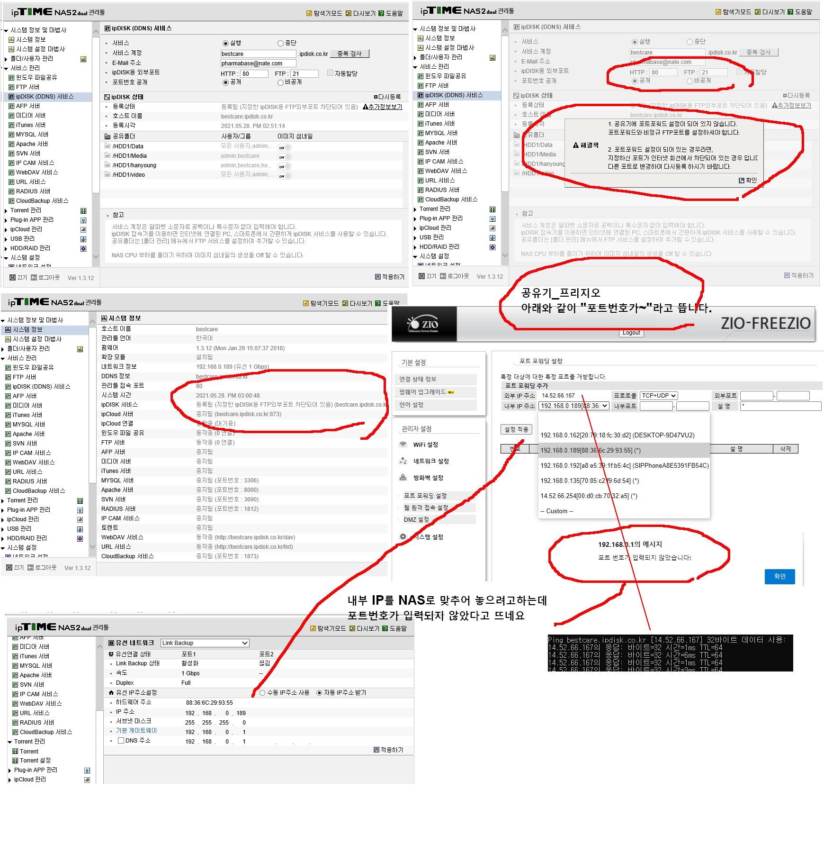This screenshot has height=853, width=824.
Task: Click 도움말 icon in 유선 네트워크 window
Action: point(385,628)
